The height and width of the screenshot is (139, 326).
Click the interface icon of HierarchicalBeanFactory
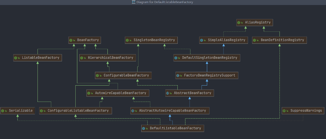[82, 58]
